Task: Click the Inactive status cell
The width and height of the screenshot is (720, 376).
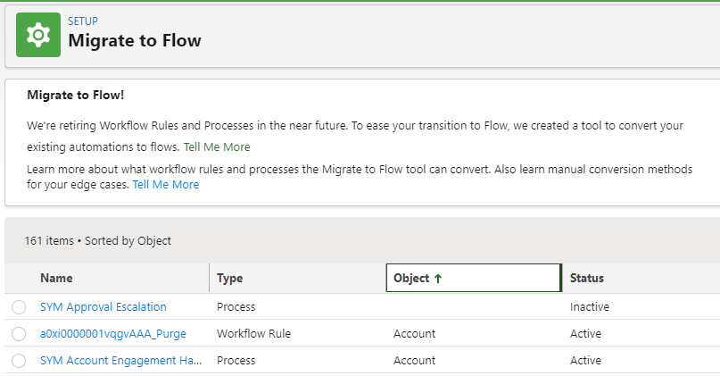Action: point(589,307)
